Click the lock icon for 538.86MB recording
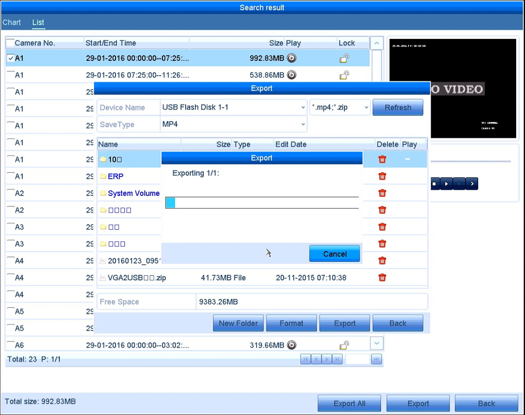 click(344, 75)
